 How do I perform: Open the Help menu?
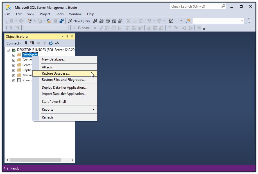[91, 14]
